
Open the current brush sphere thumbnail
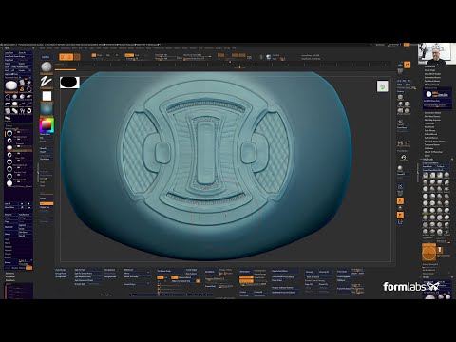pyautogui.click(x=47, y=67)
